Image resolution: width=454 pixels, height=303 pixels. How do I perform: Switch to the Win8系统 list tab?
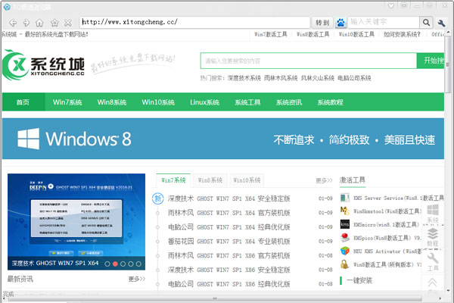[x=210, y=180]
